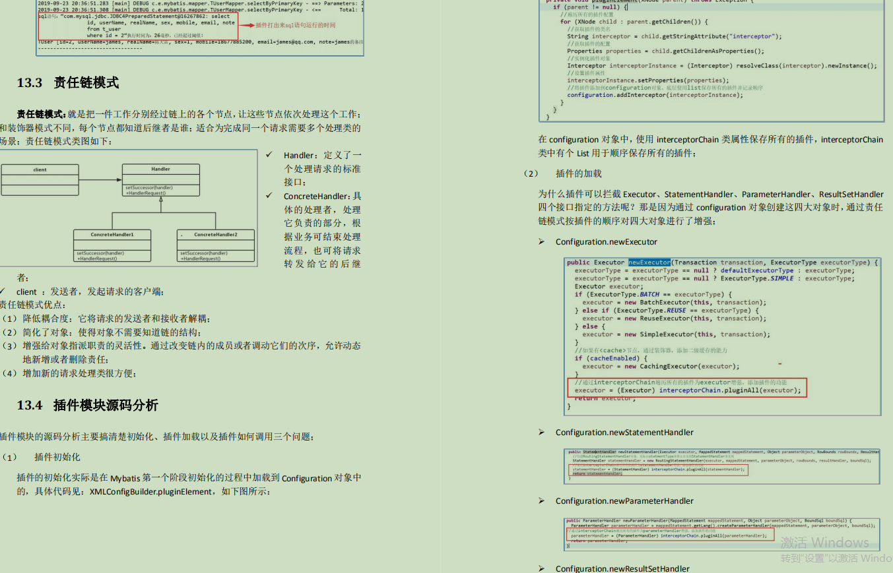
Task: Open the newStatementHandler code screenshot image
Action: 721,466
